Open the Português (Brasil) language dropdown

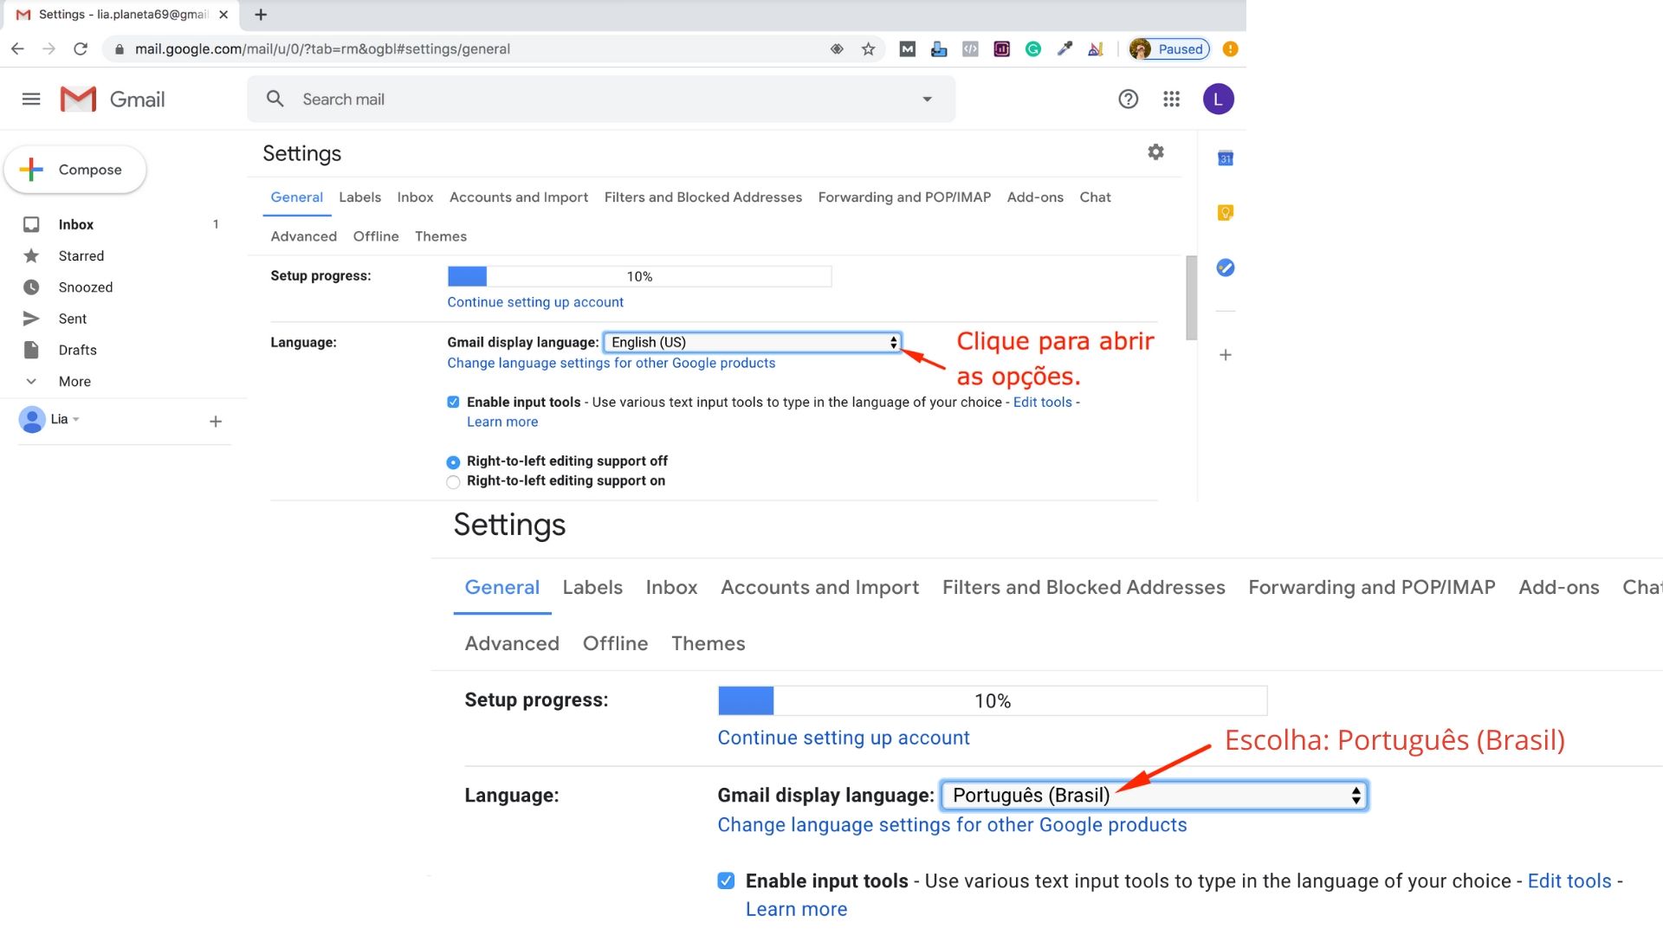(x=1153, y=795)
